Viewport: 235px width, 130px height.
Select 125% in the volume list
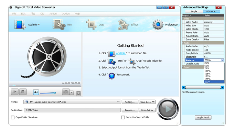pos(214,74)
